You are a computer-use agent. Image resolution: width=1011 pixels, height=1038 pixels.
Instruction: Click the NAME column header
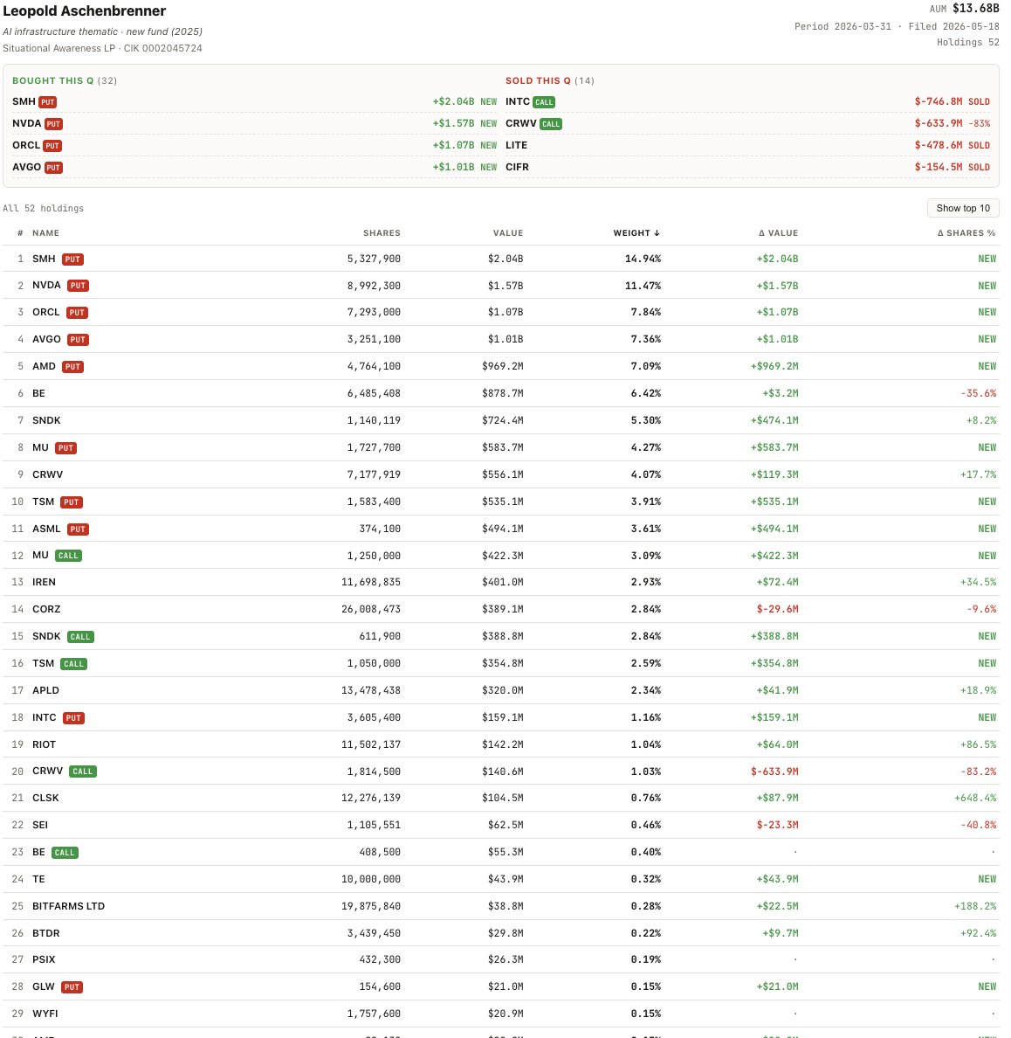[x=45, y=233]
